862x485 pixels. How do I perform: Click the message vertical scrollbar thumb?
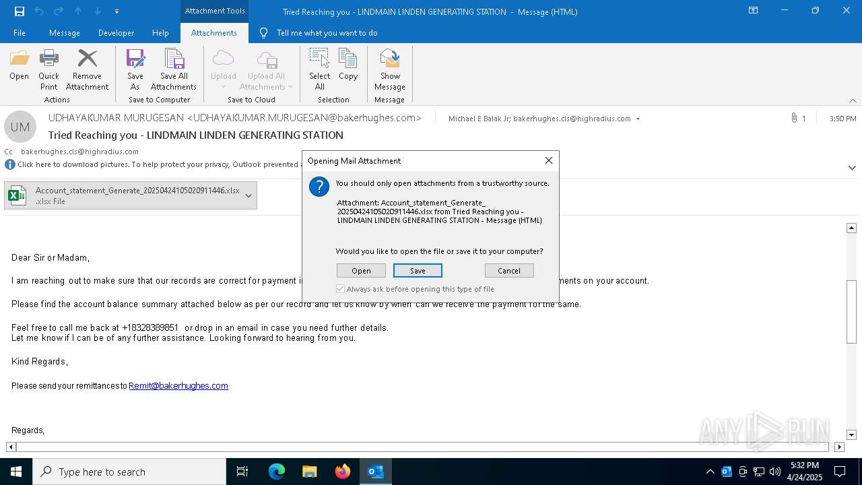coord(851,312)
